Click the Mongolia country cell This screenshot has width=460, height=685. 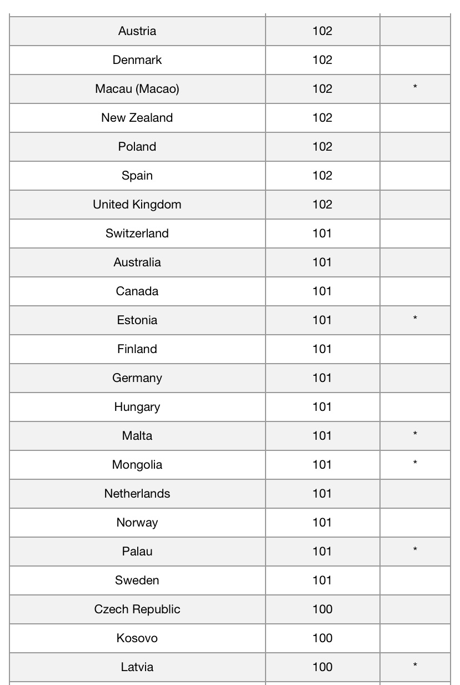point(137,465)
